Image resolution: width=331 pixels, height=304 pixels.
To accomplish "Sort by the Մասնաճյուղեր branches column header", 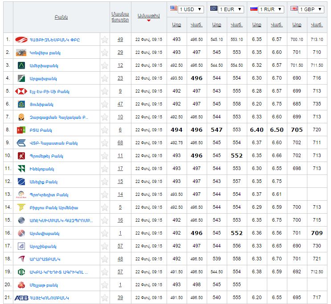I will point(120,16).
